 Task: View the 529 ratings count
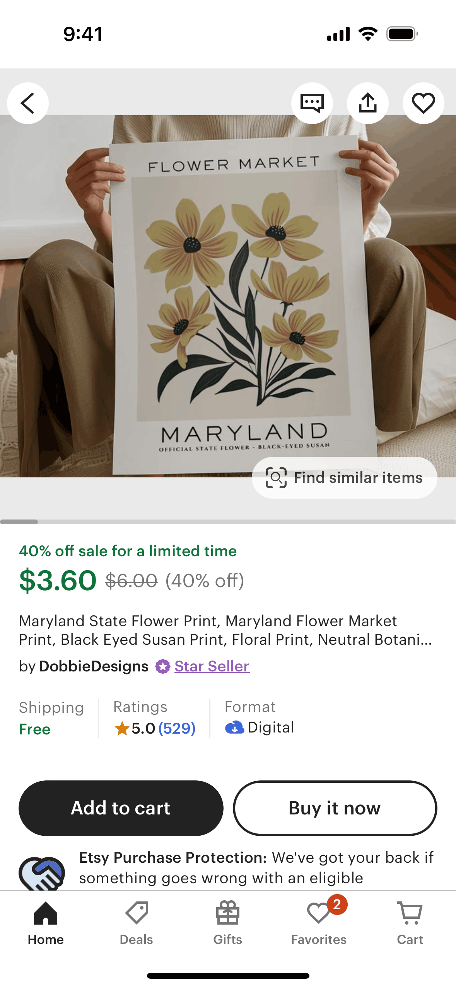177,729
